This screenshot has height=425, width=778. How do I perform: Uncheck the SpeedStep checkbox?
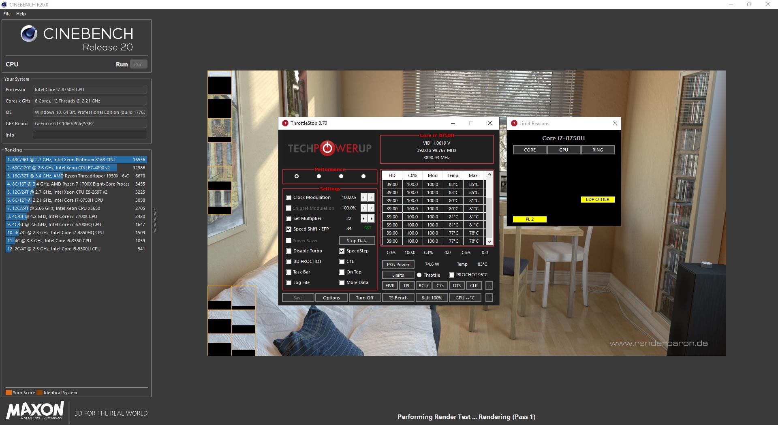coord(342,251)
